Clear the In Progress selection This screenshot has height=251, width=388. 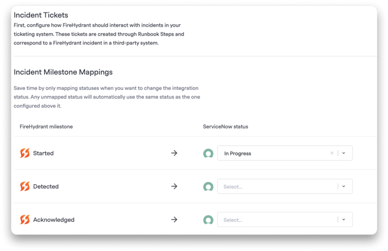coord(332,153)
